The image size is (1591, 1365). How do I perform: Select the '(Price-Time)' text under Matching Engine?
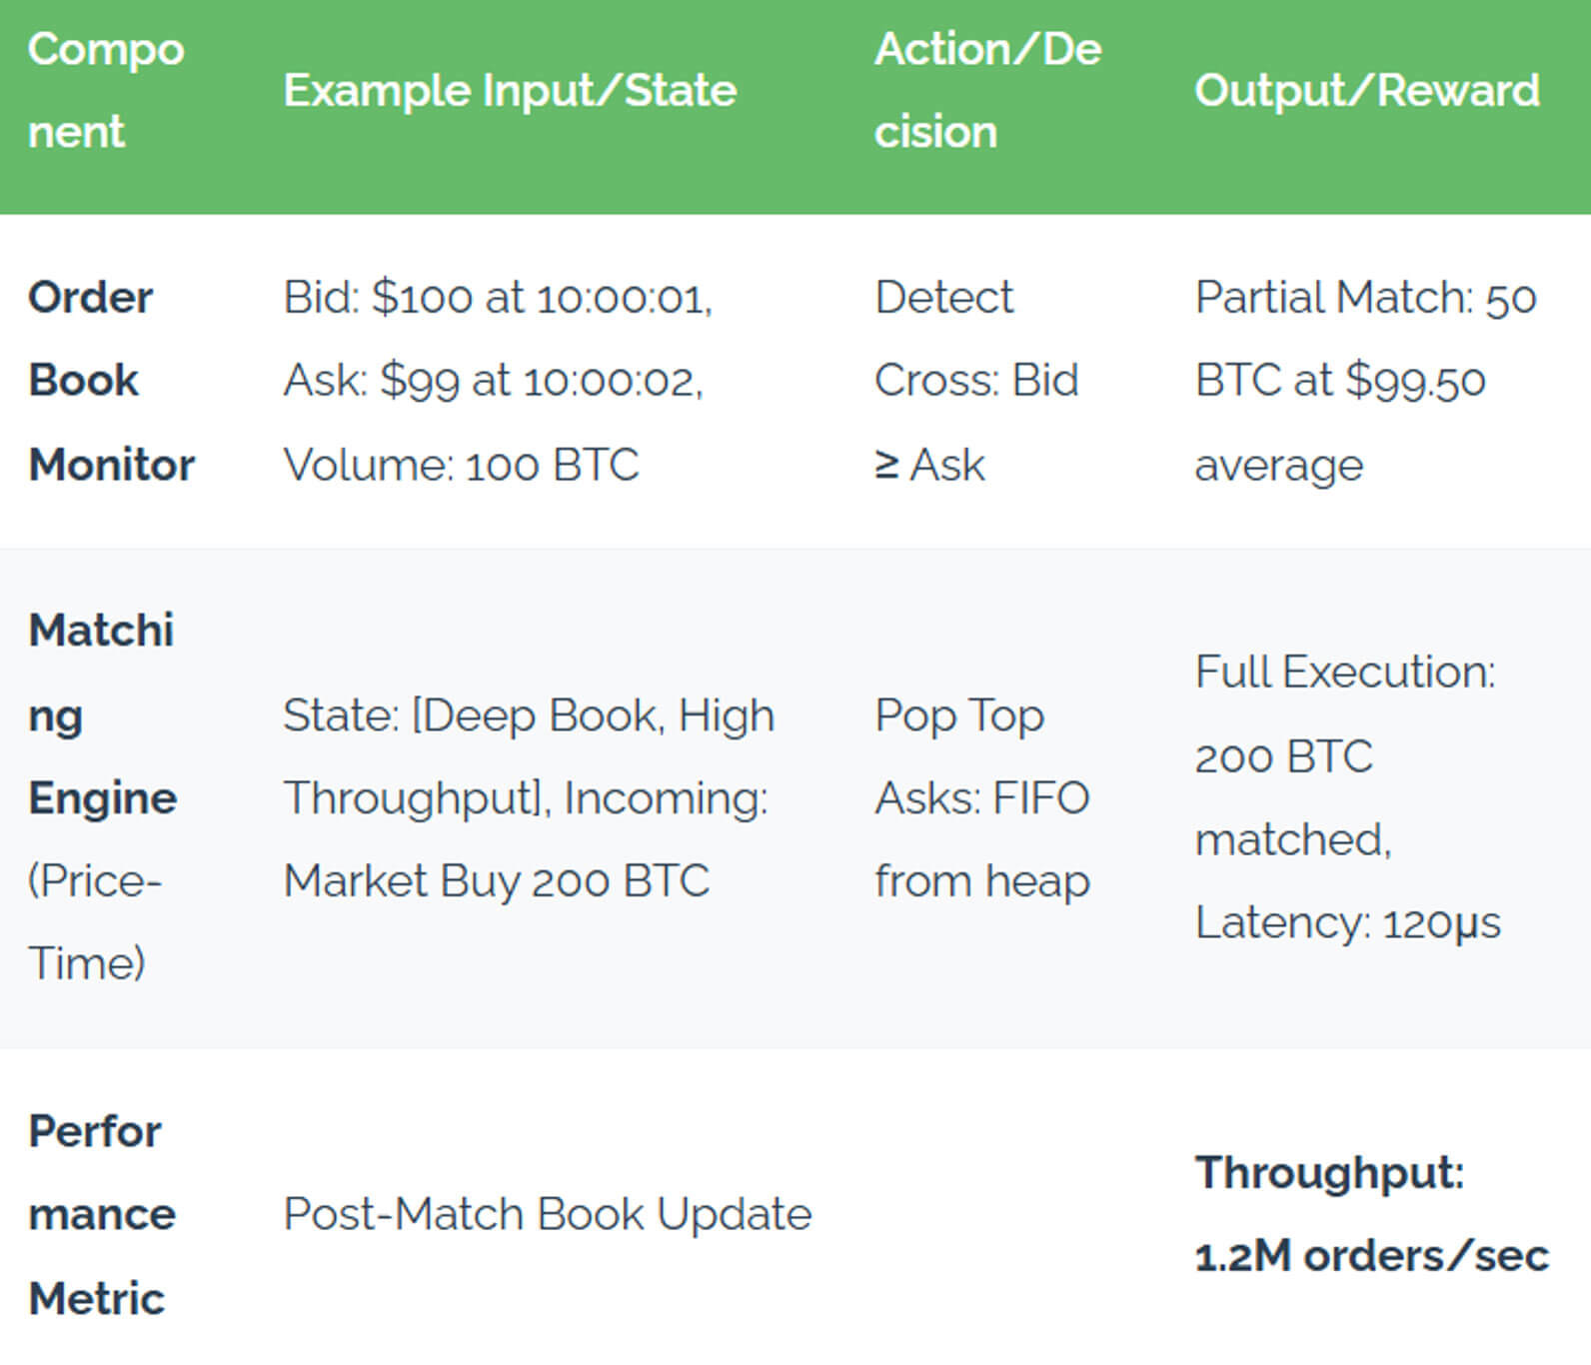(94, 921)
